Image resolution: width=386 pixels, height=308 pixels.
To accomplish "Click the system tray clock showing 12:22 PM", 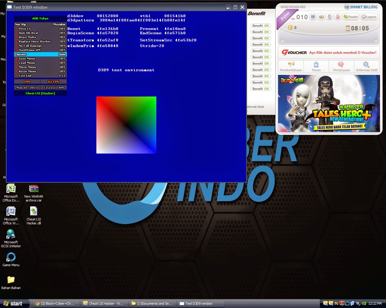I will click(x=375, y=303).
